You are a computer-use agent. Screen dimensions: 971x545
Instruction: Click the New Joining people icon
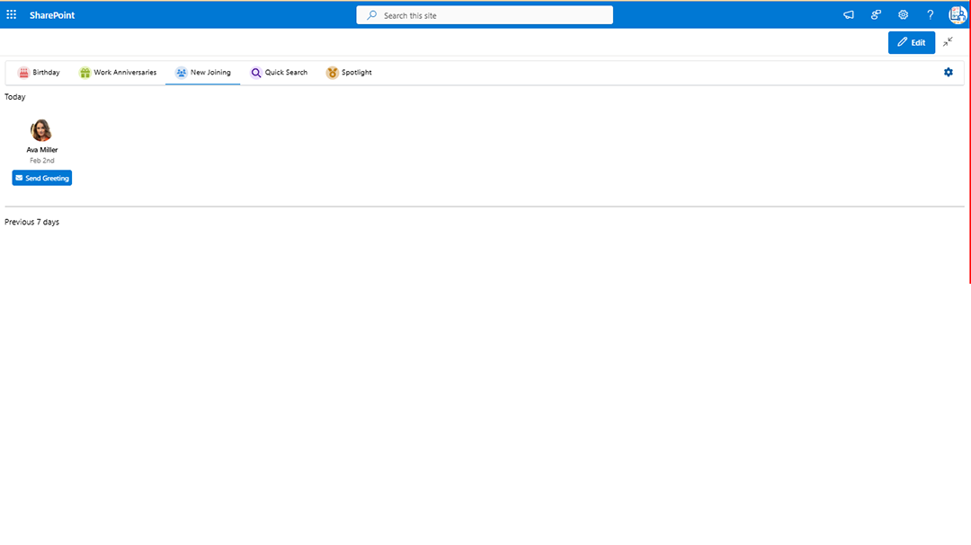coord(179,72)
